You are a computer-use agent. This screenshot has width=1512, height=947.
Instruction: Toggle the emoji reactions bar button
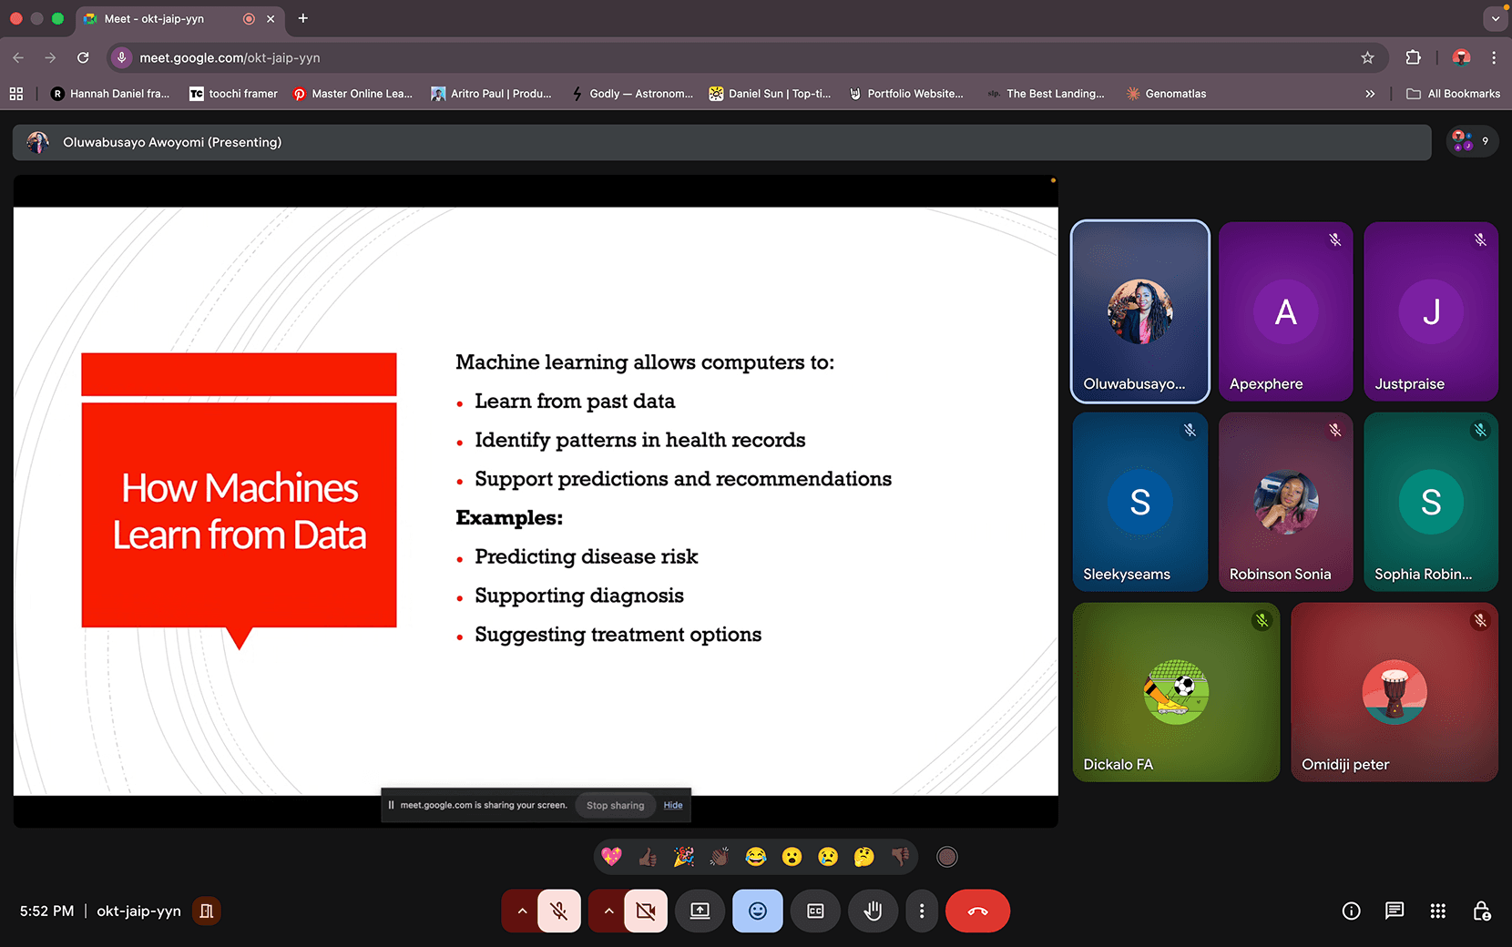point(757,911)
